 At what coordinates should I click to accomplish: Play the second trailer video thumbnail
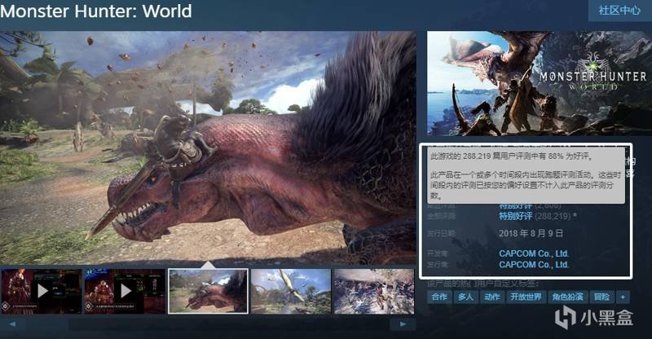125,291
